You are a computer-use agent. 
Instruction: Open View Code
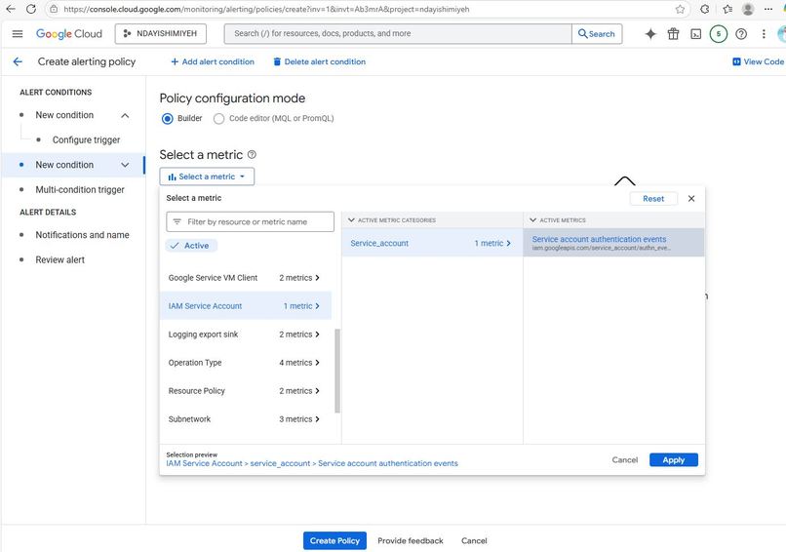pos(758,61)
